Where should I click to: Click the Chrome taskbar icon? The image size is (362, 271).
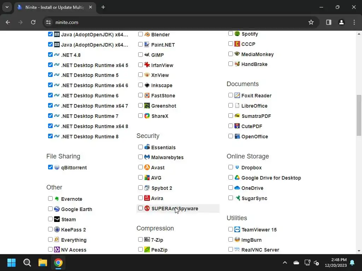[x=58, y=263]
